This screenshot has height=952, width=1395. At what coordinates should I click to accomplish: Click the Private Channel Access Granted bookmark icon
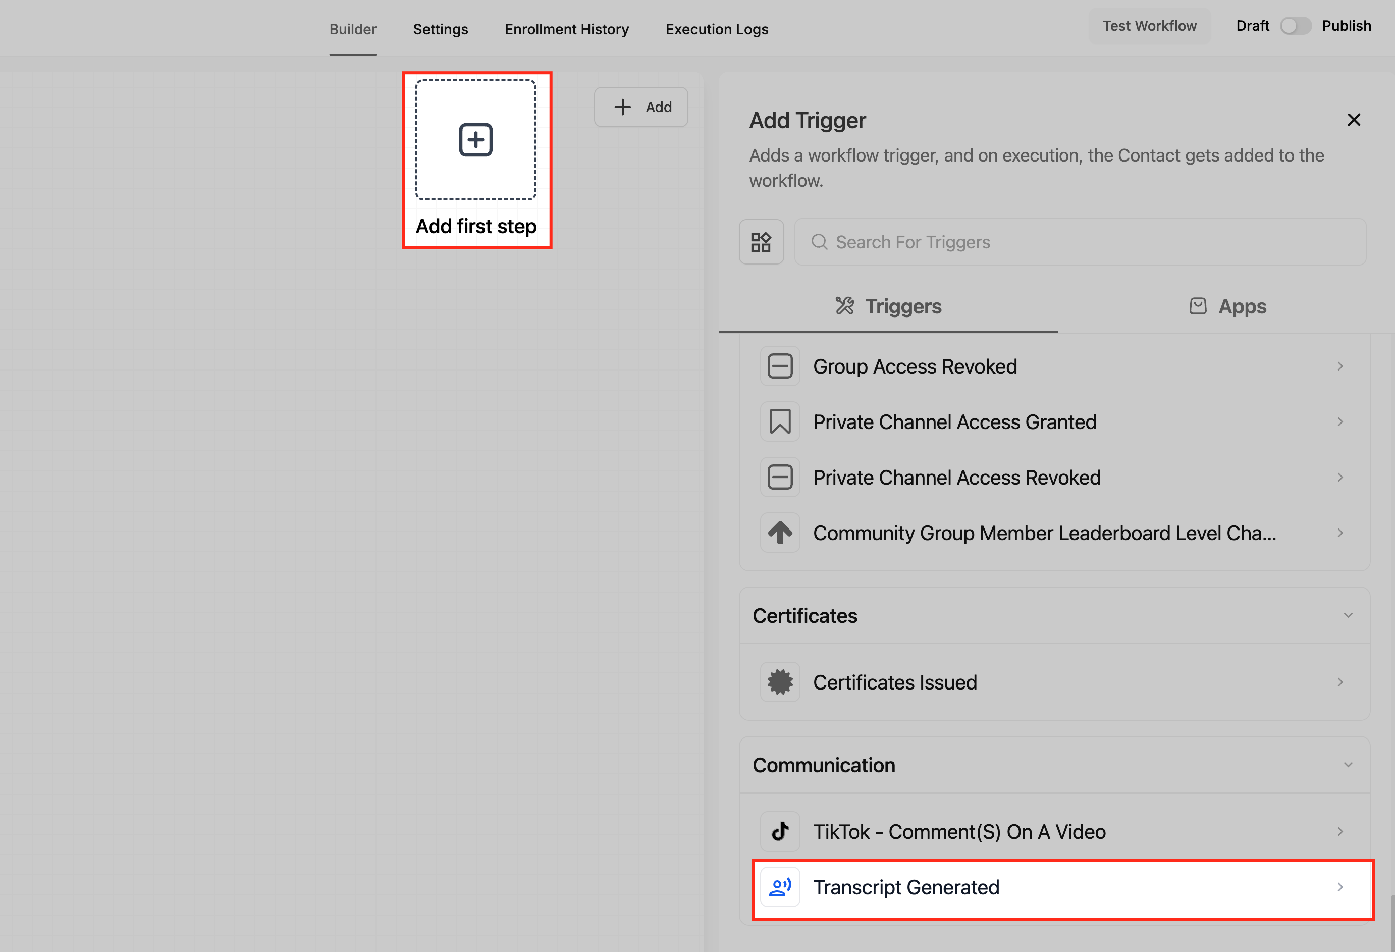coord(780,421)
